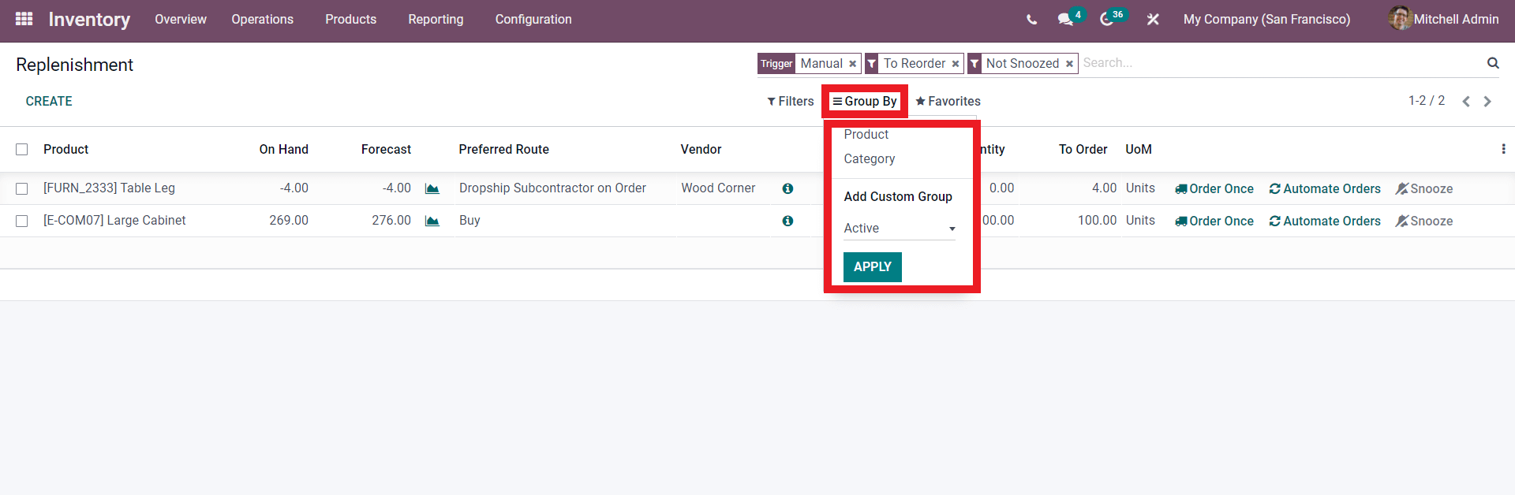The image size is (1515, 495).
Task: Open the Operations menu
Action: (262, 19)
